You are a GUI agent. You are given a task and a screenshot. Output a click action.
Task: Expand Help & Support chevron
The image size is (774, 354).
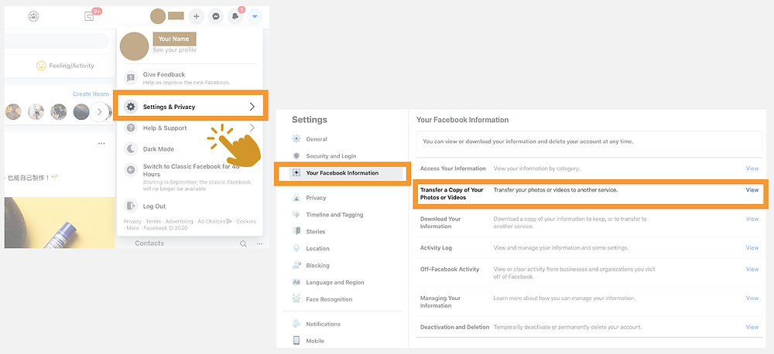252,128
